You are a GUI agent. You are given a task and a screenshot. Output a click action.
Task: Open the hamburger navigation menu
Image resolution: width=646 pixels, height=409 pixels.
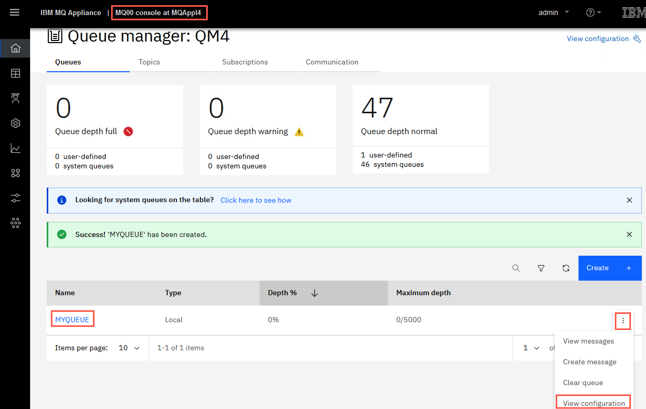15,12
